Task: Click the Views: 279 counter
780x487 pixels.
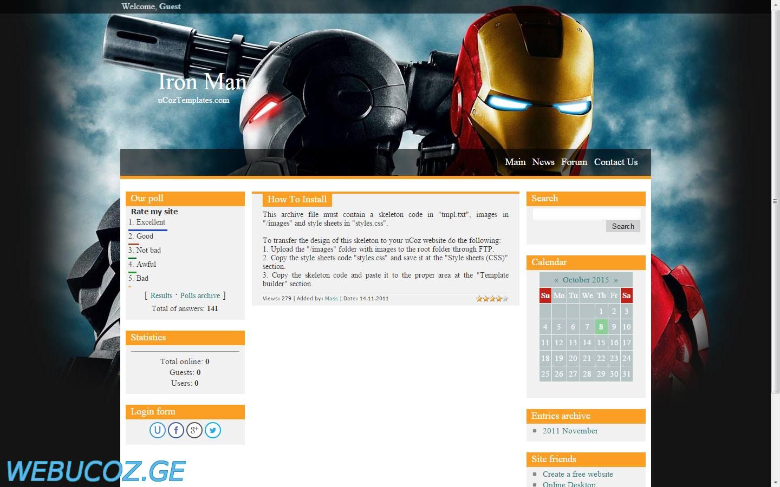Action: (x=277, y=299)
